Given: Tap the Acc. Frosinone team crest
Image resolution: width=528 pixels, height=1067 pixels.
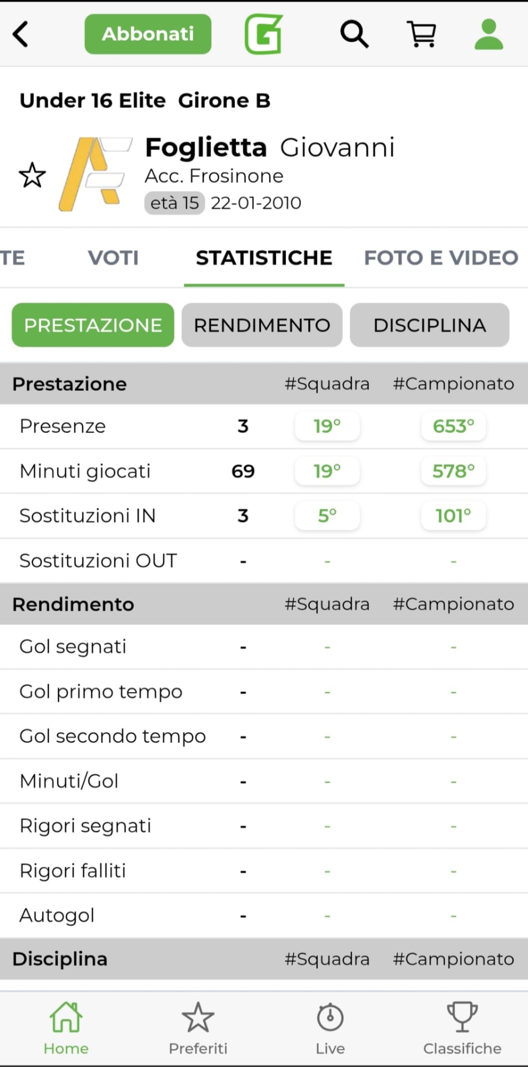Looking at the screenshot, I should [x=95, y=174].
